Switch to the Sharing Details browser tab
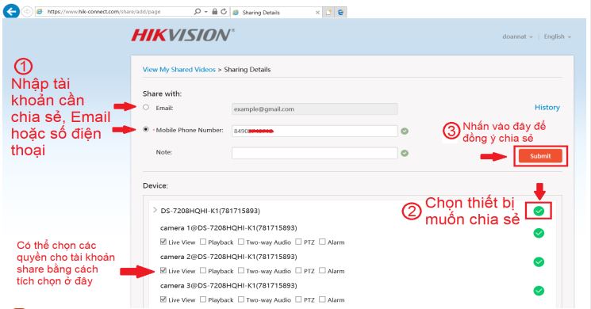 (x=276, y=13)
